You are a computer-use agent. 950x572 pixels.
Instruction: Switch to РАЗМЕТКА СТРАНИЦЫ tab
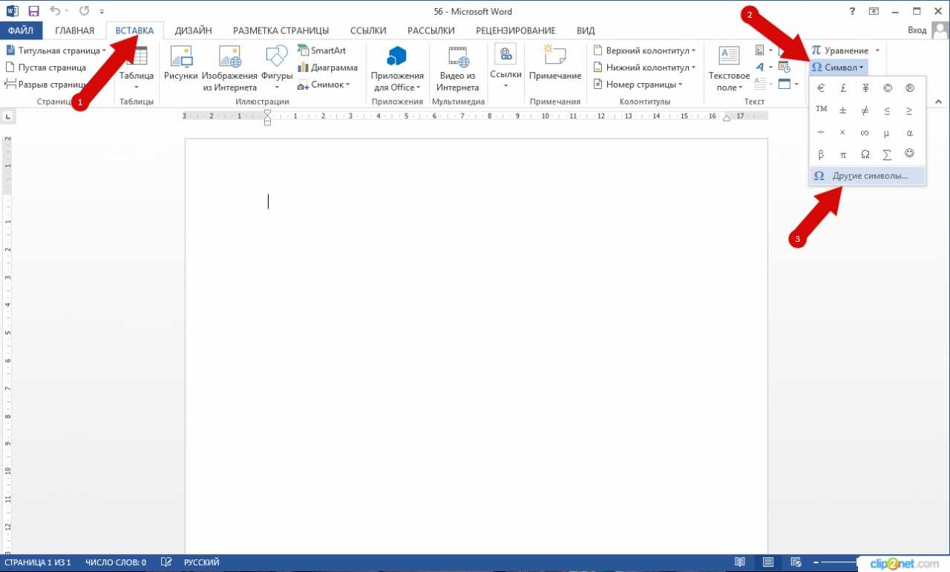click(281, 30)
